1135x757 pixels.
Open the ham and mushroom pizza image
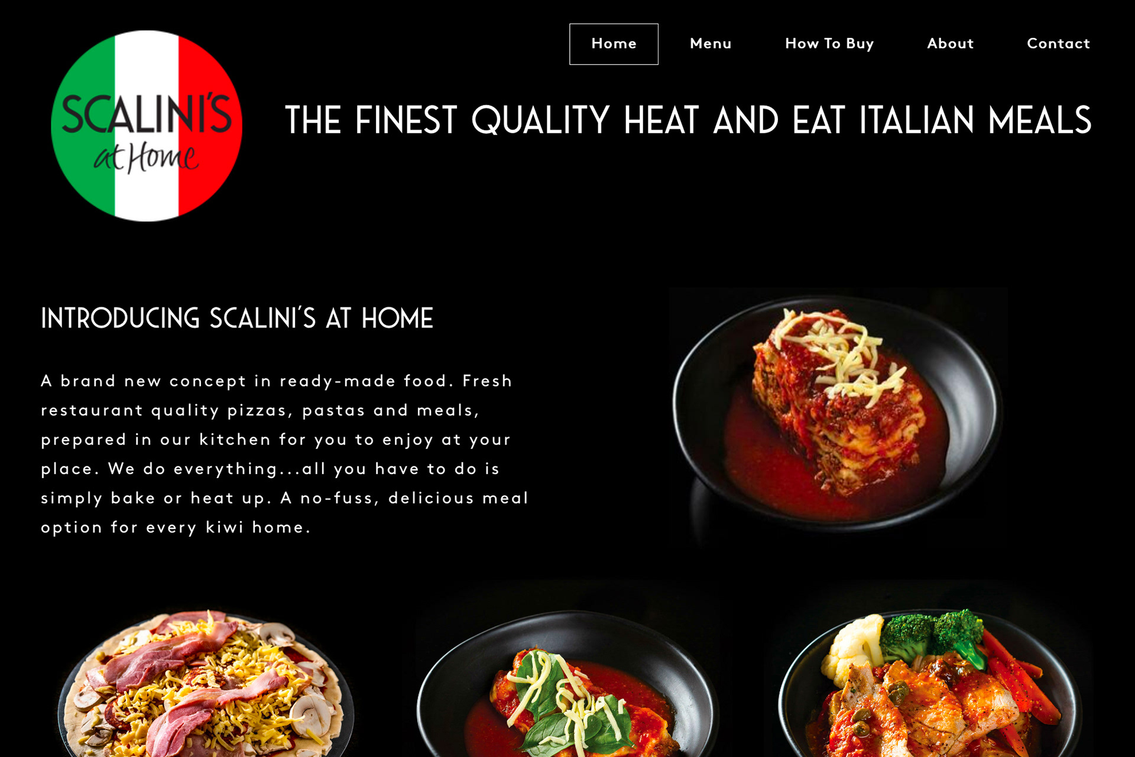(x=206, y=683)
